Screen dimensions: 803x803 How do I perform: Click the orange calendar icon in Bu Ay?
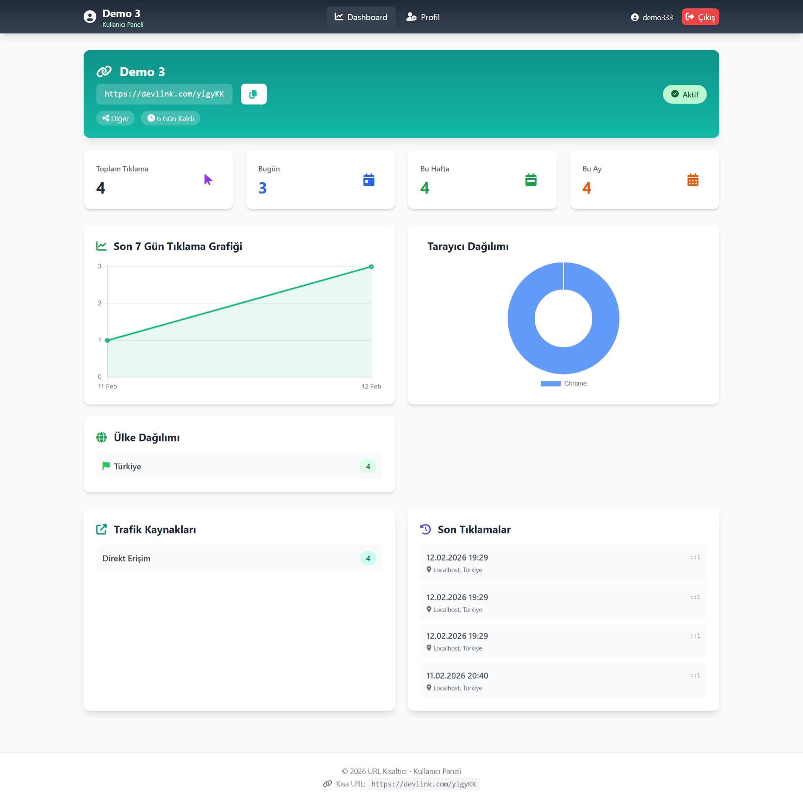693,180
